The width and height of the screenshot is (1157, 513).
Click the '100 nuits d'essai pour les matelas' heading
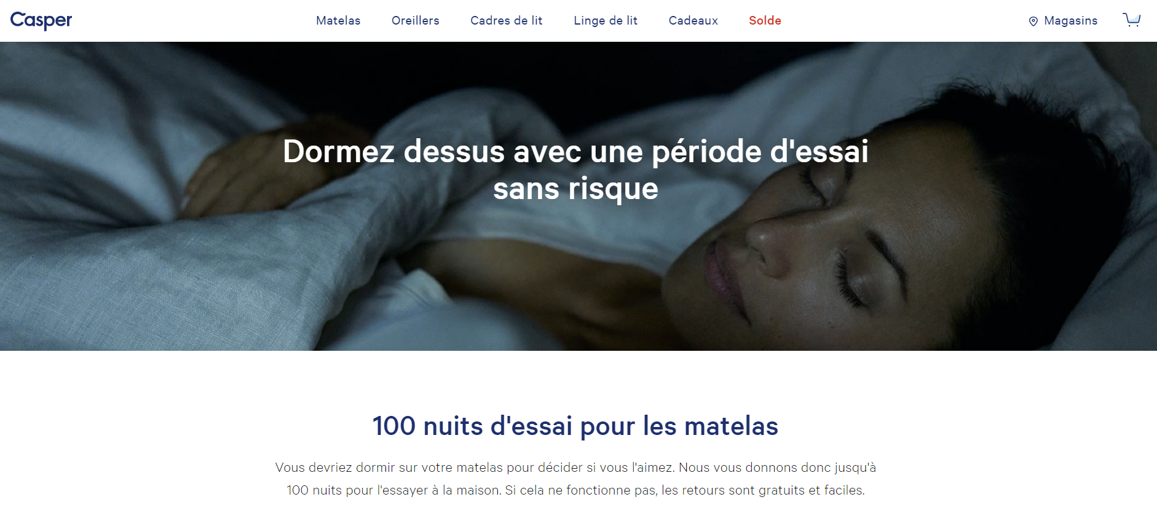point(575,426)
